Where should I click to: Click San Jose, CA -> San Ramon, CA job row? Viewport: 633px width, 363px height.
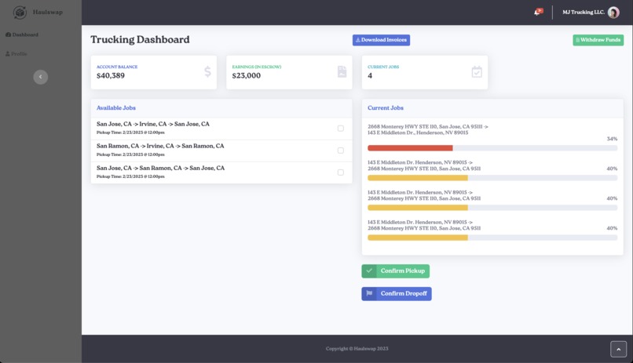coord(221,172)
